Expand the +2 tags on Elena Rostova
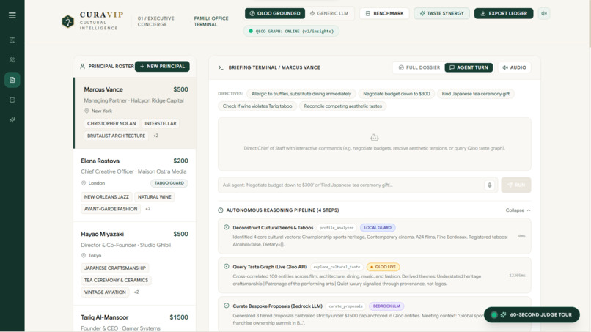591x332 pixels. [148, 209]
